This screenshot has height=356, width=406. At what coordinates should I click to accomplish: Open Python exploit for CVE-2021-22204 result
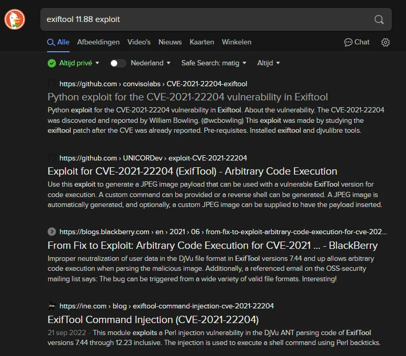(x=188, y=97)
